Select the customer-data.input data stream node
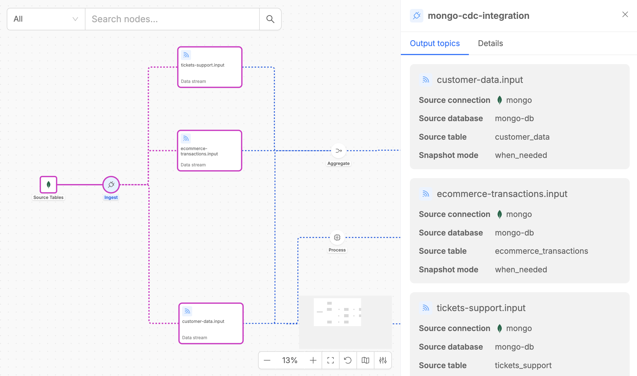The height and width of the screenshot is (376, 637). tap(211, 323)
